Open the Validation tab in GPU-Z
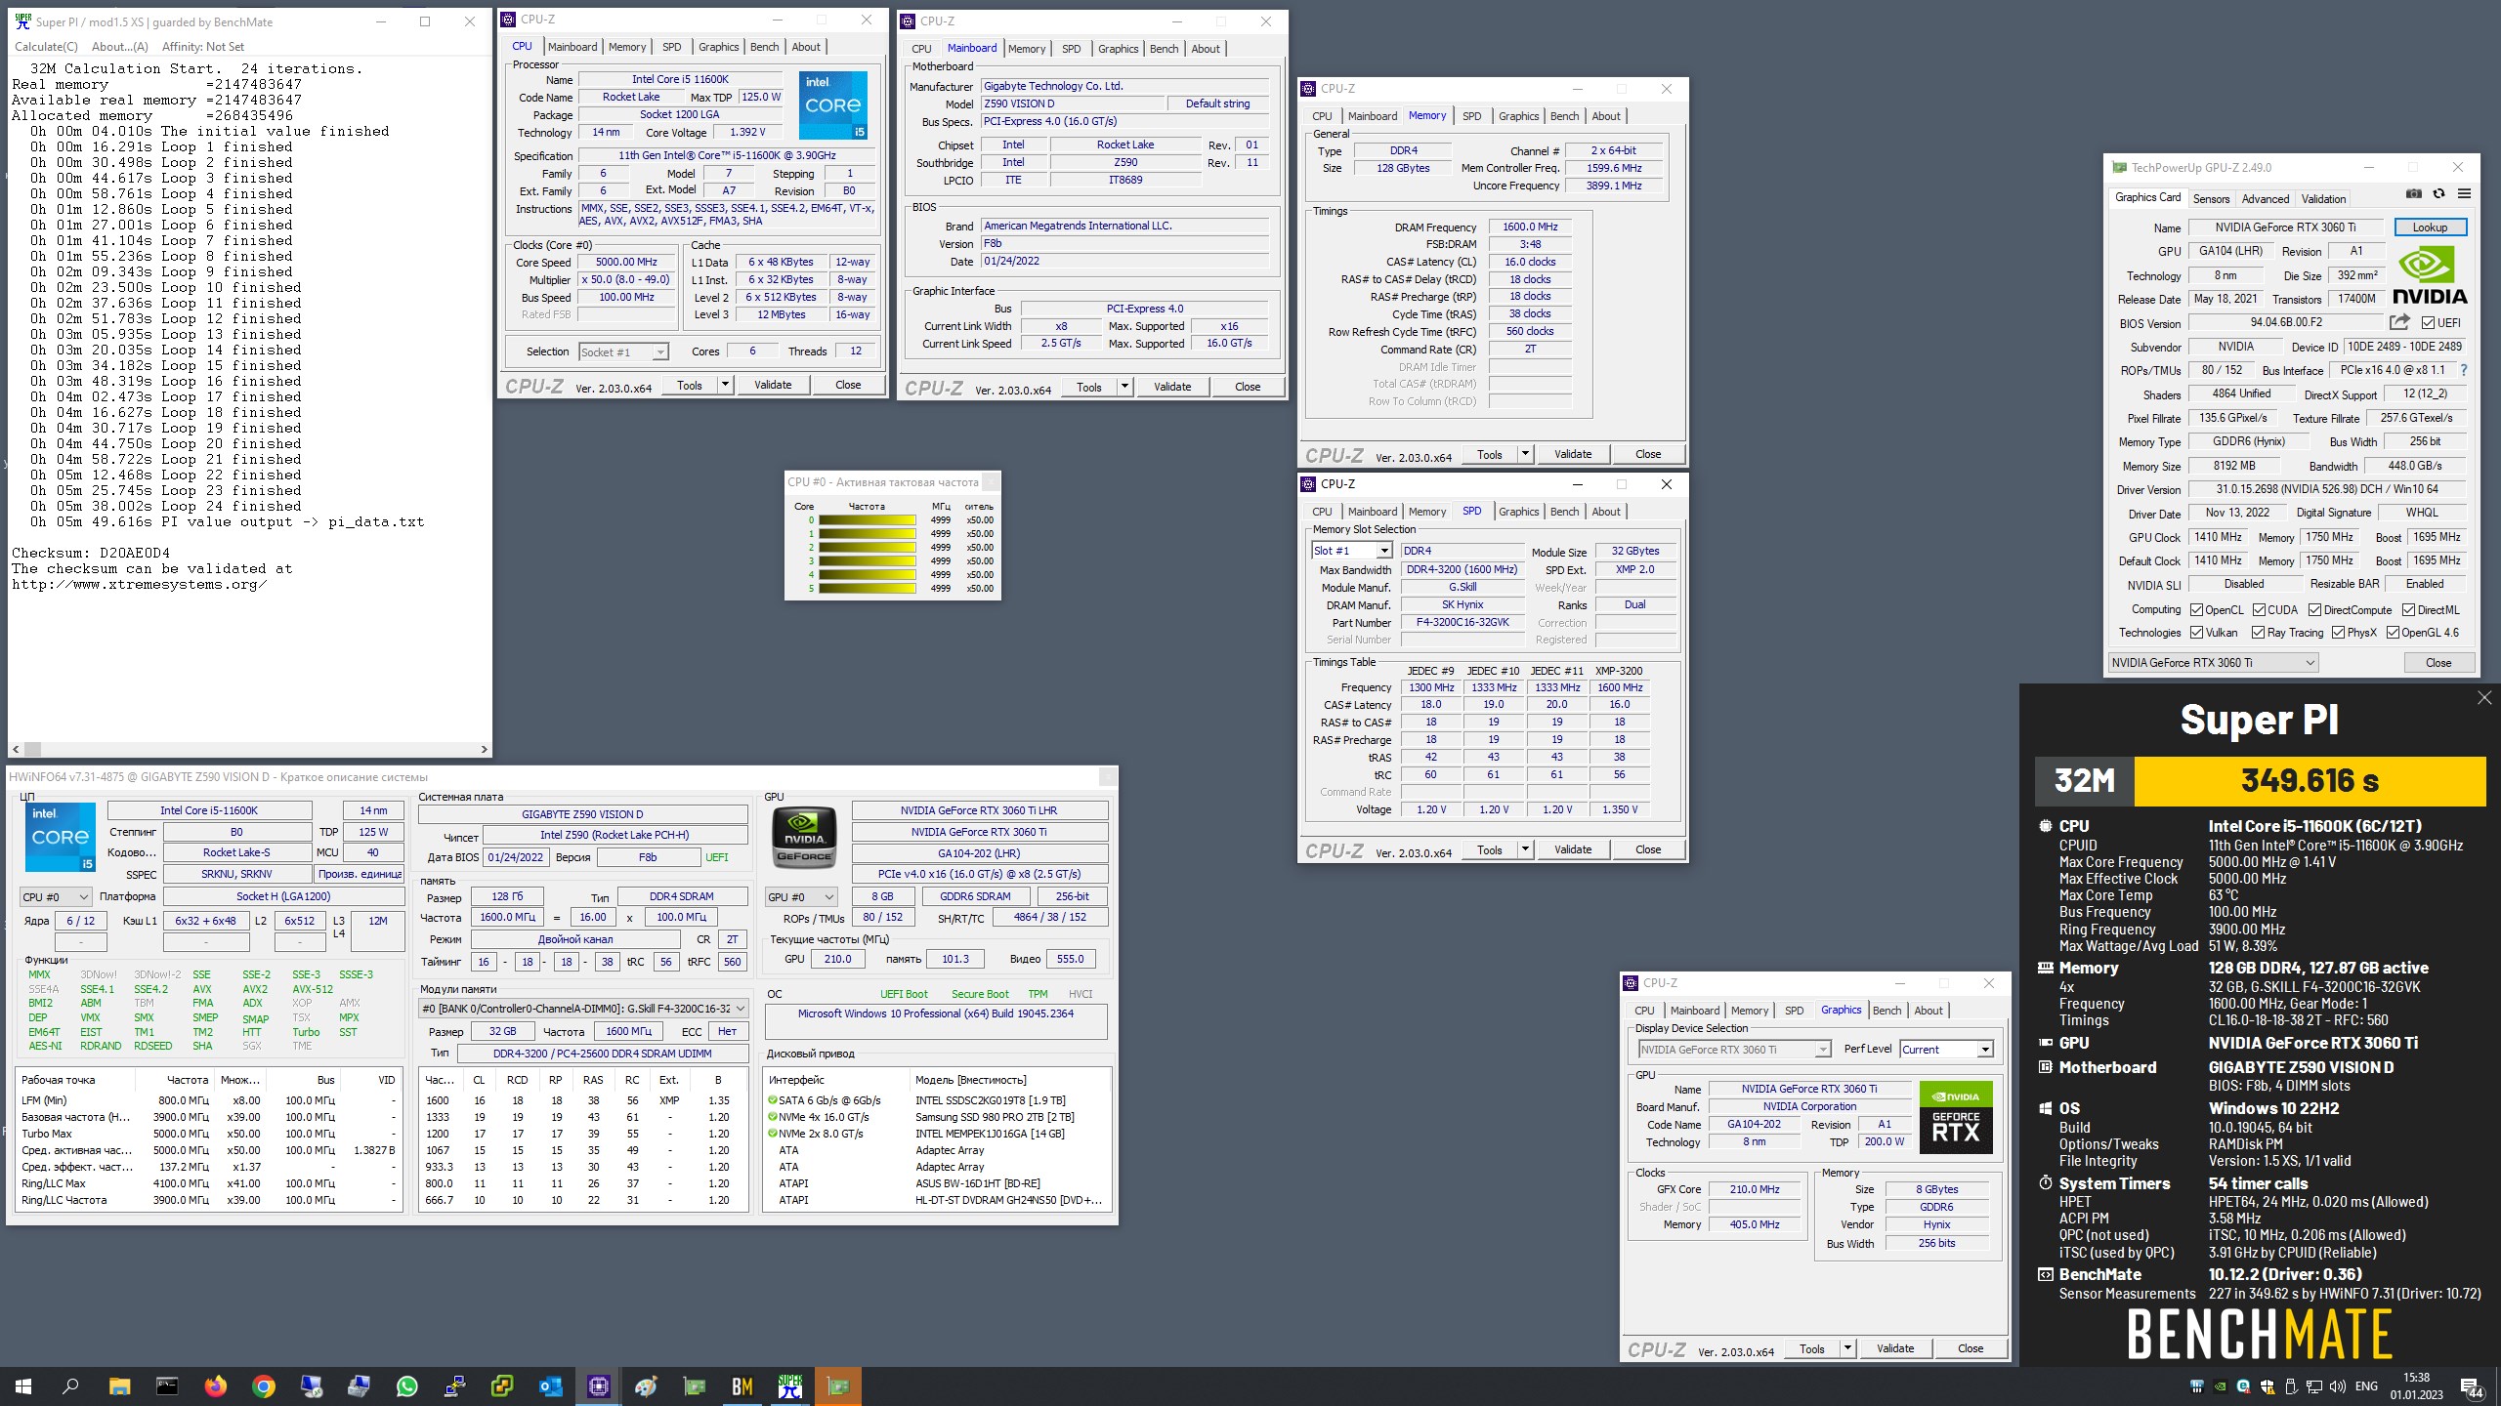Screen dimensions: 2501x1406 2323,198
